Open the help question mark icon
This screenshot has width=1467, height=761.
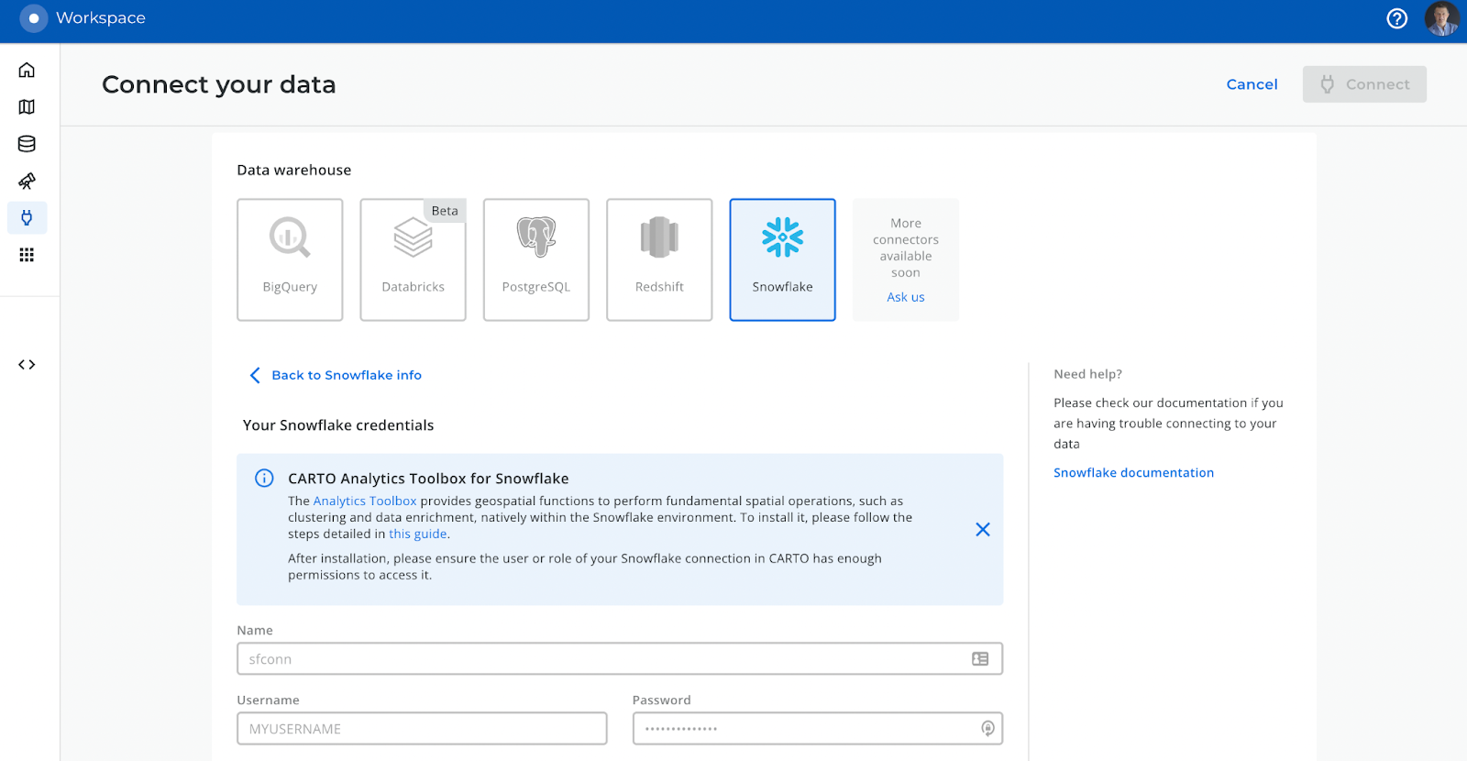pyautogui.click(x=1396, y=18)
